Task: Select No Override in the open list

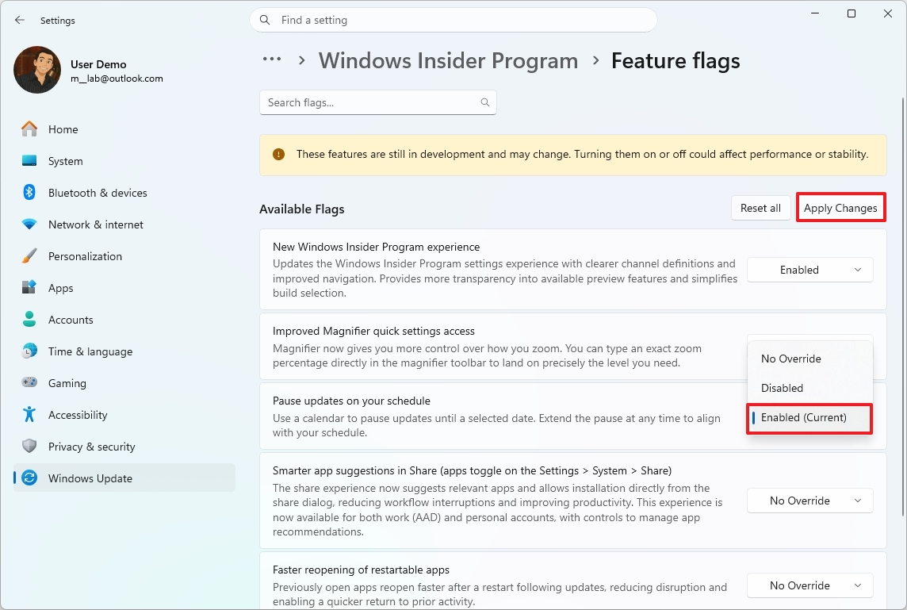Action: click(809, 359)
